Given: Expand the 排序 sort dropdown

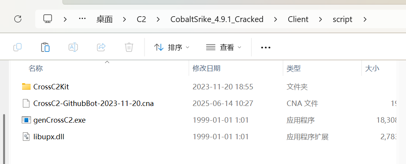Looking at the screenshot, I should pyautogui.click(x=172, y=47).
